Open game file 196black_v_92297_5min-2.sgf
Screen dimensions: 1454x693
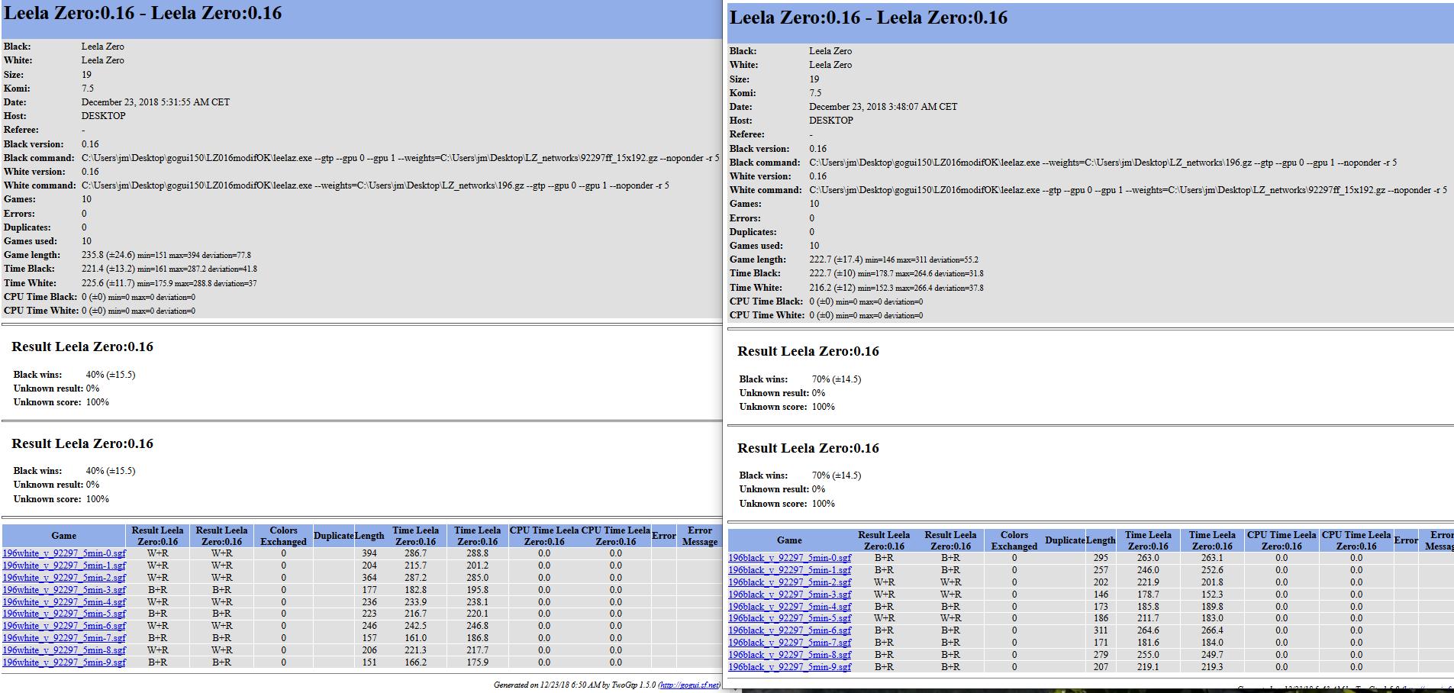click(x=789, y=582)
